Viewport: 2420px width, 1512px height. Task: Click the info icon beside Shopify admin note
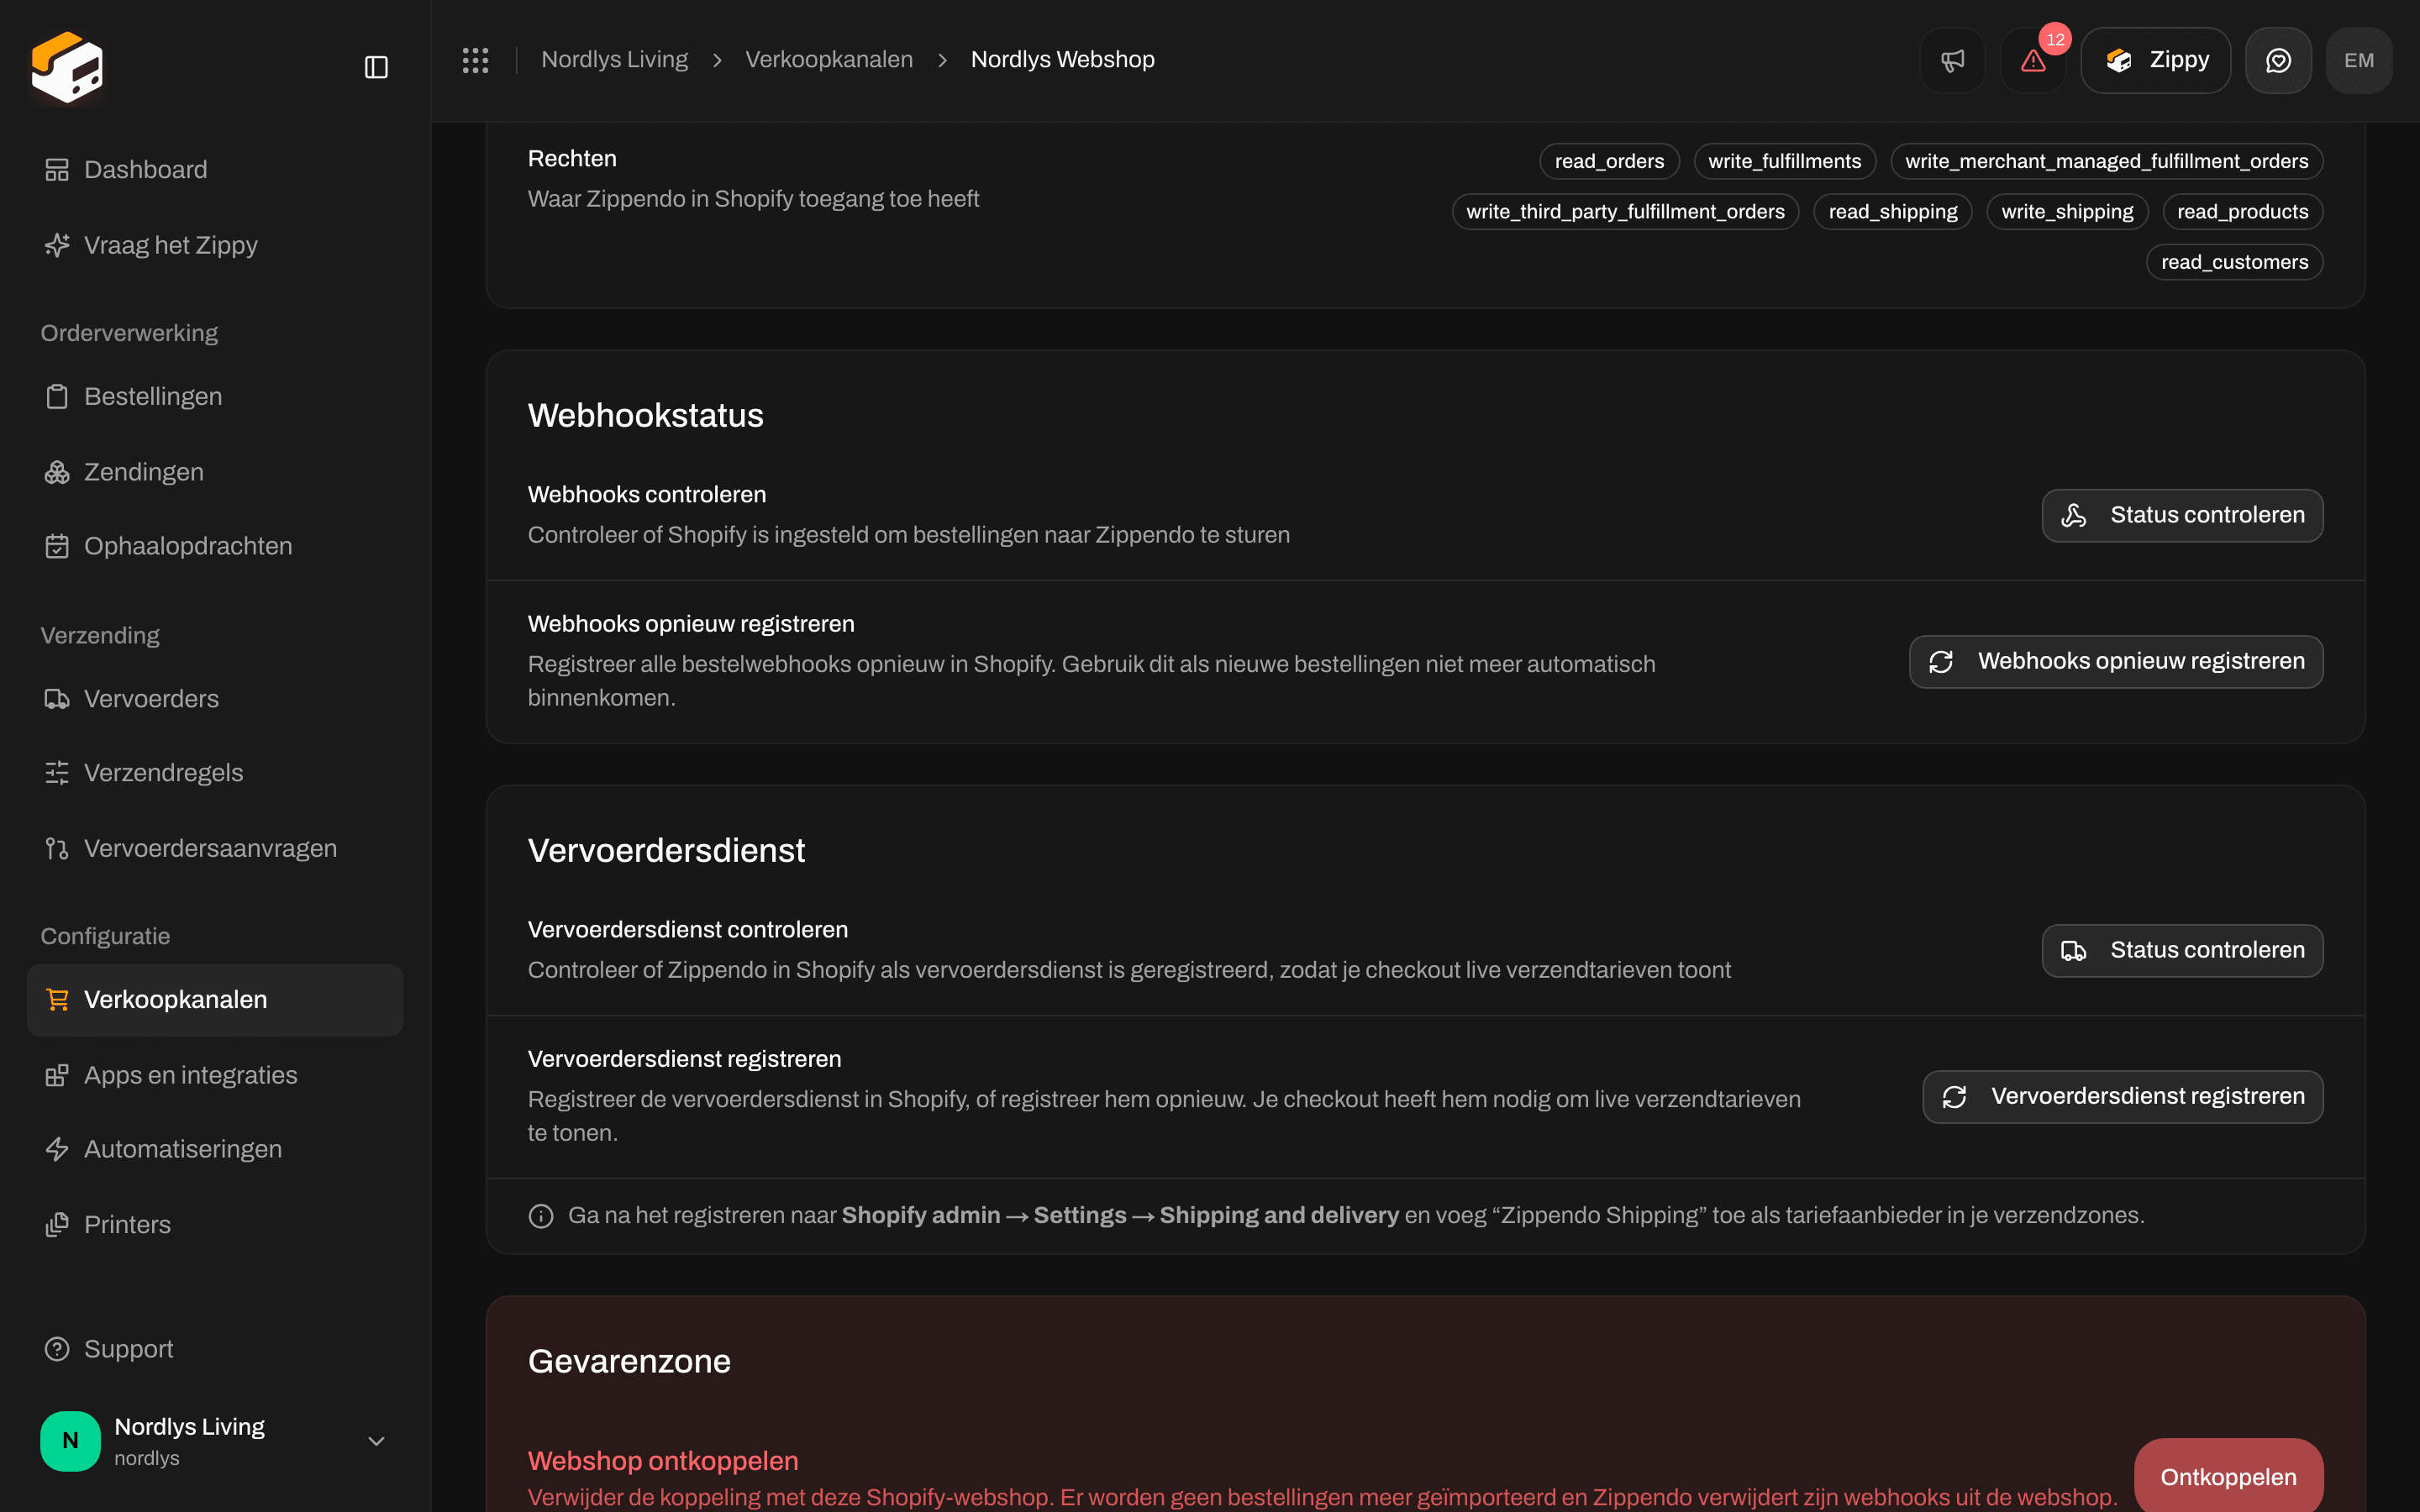click(x=541, y=1216)
